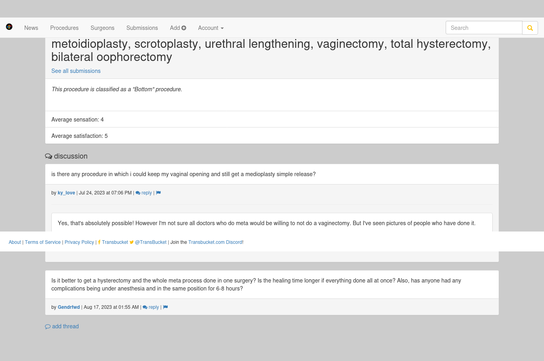Start a new thread with add thread
Viewport: 544px width, 361px height.
62,326
